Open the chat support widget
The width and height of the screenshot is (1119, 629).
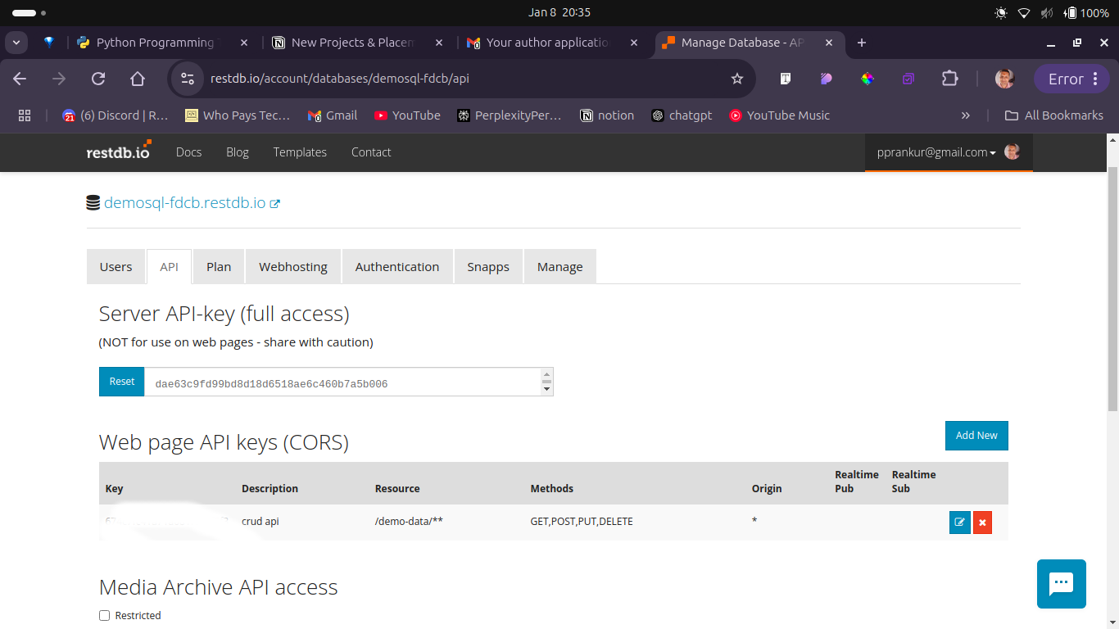pyautogui.click(x=1062, y=584)
